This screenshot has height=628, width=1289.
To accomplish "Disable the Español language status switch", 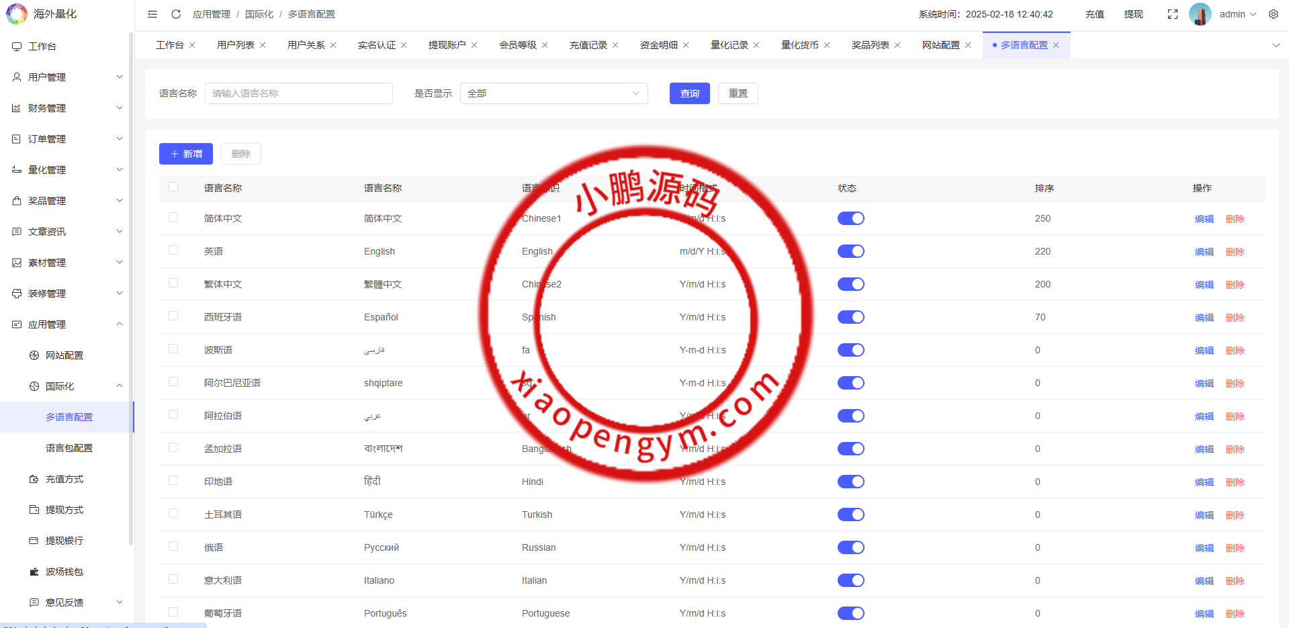I will click(x=850, y=317).
